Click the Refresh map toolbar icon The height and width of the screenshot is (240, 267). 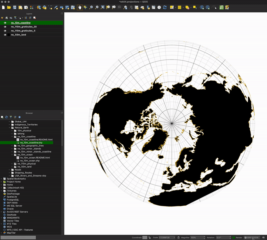(x=165, y=7)
